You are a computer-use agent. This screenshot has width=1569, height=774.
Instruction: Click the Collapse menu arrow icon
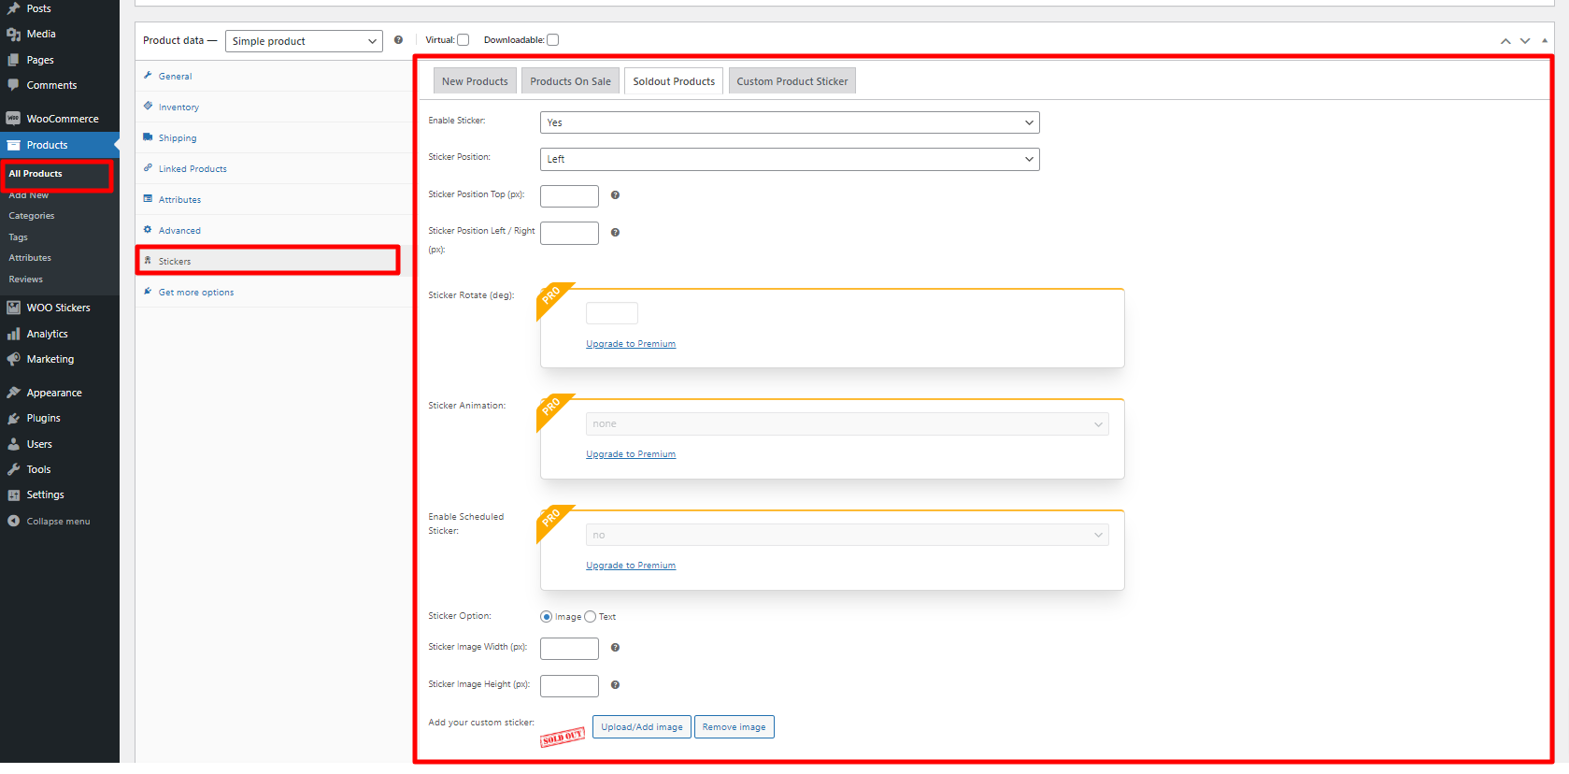tap(13, 521)
